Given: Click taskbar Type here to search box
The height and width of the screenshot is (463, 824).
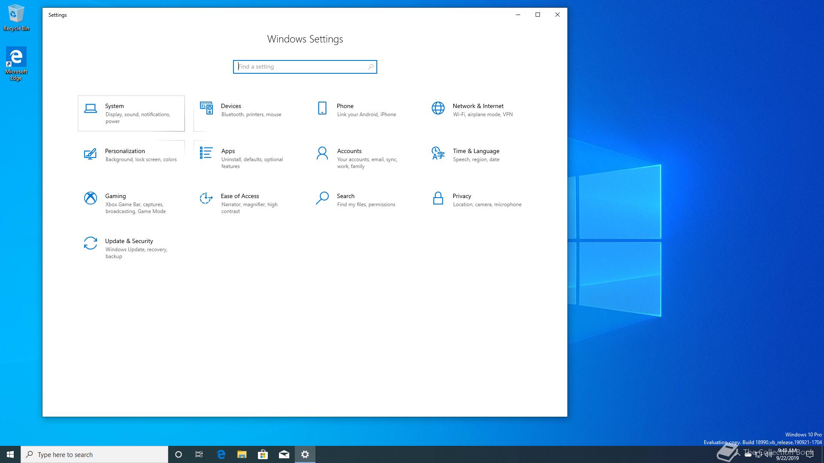Looking at the screenshot, I should [94, 454].
